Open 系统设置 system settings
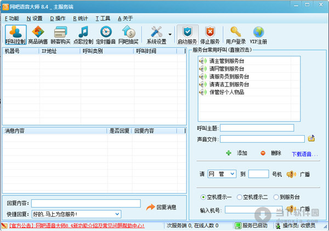Image resolution: width=329 pixels, height=231 pixels. [x=156, y=35]
